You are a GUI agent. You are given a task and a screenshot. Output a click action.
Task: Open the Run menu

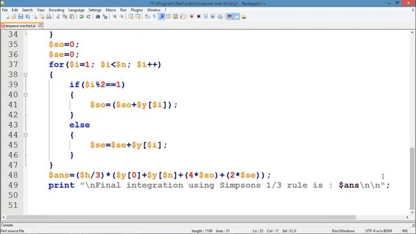point(123,10)
